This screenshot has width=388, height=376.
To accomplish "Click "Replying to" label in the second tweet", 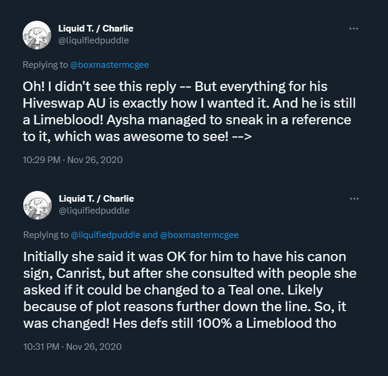I will 45,235.
